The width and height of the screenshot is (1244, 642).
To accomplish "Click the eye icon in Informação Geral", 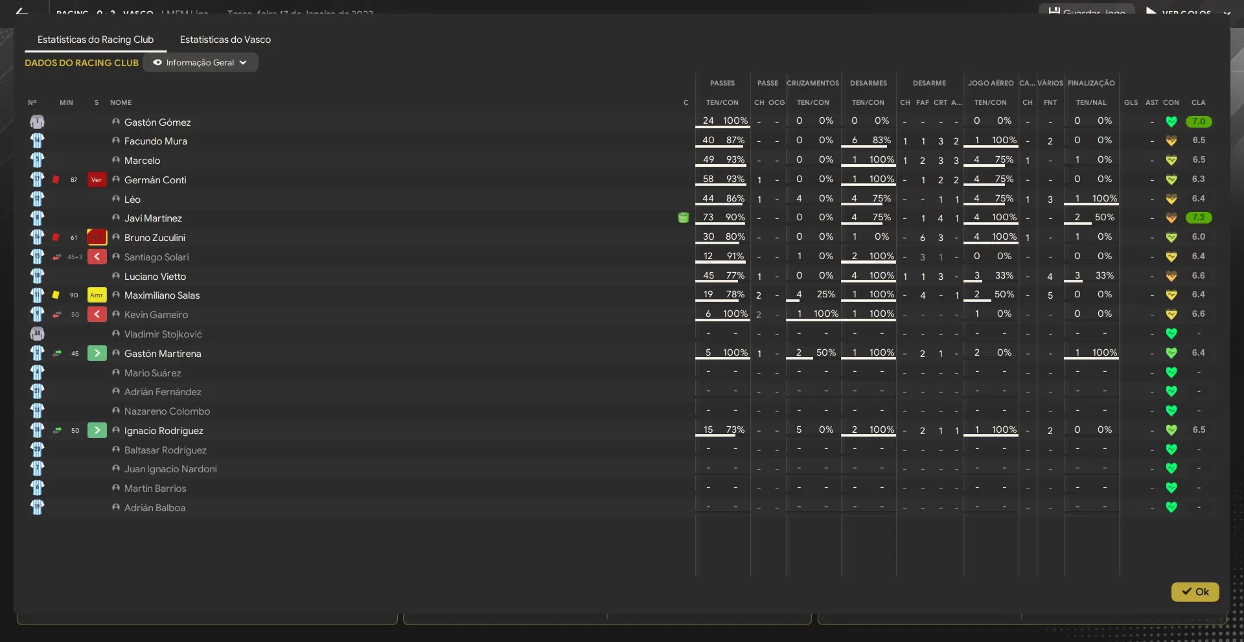I will point(157,63).
